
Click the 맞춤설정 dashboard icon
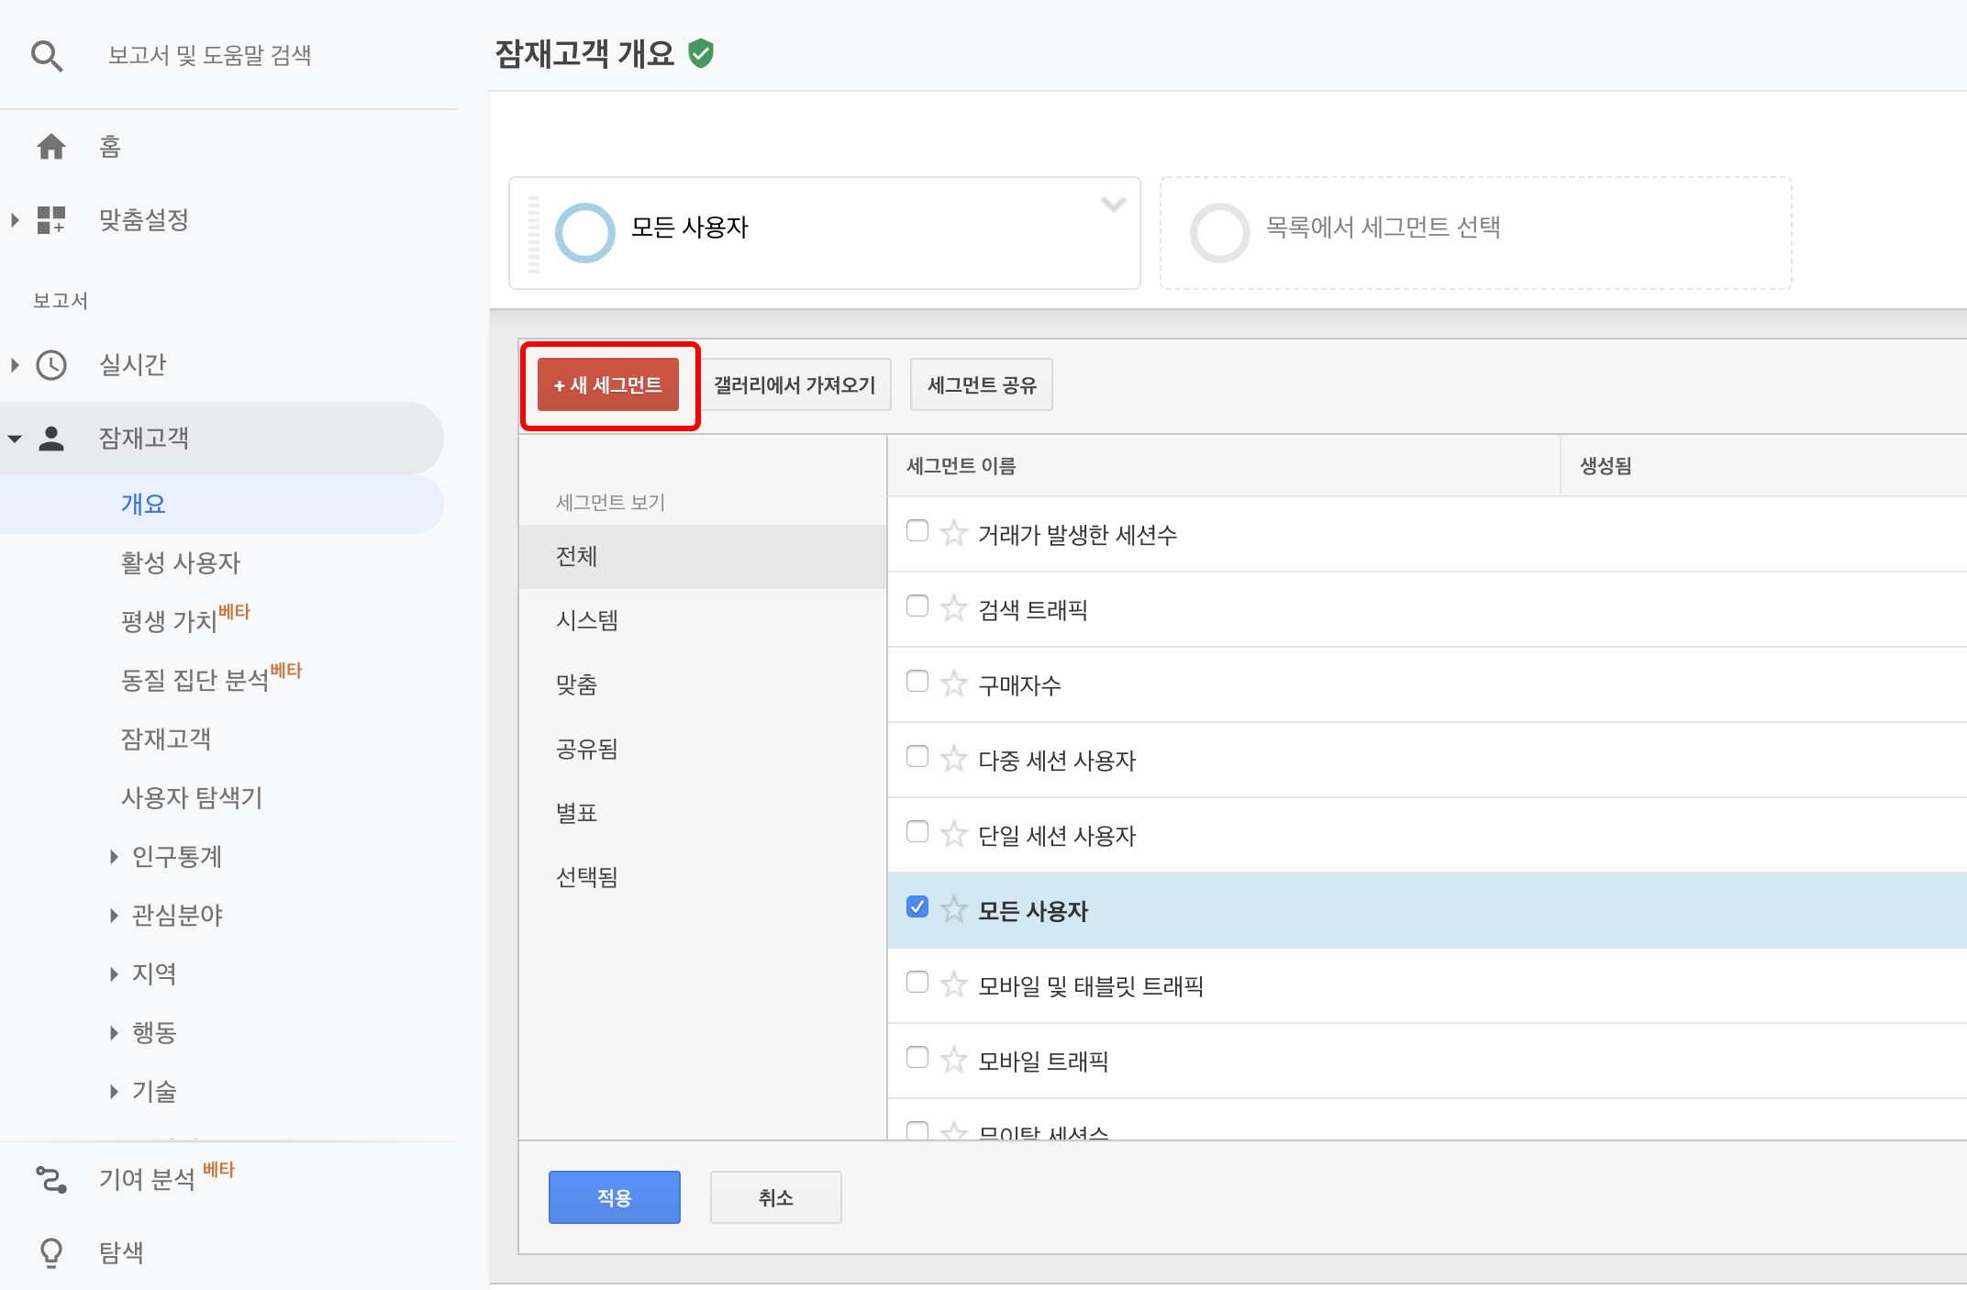tap(51, 220)
